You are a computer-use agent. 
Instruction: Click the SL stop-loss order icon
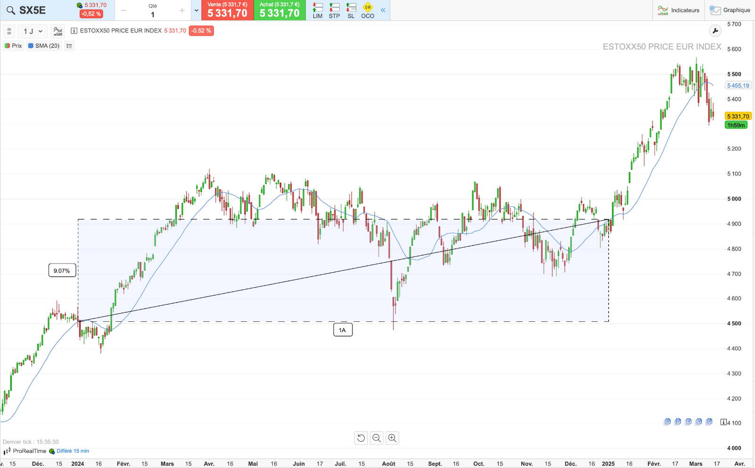pyautogui.click(x=350, y=10)
